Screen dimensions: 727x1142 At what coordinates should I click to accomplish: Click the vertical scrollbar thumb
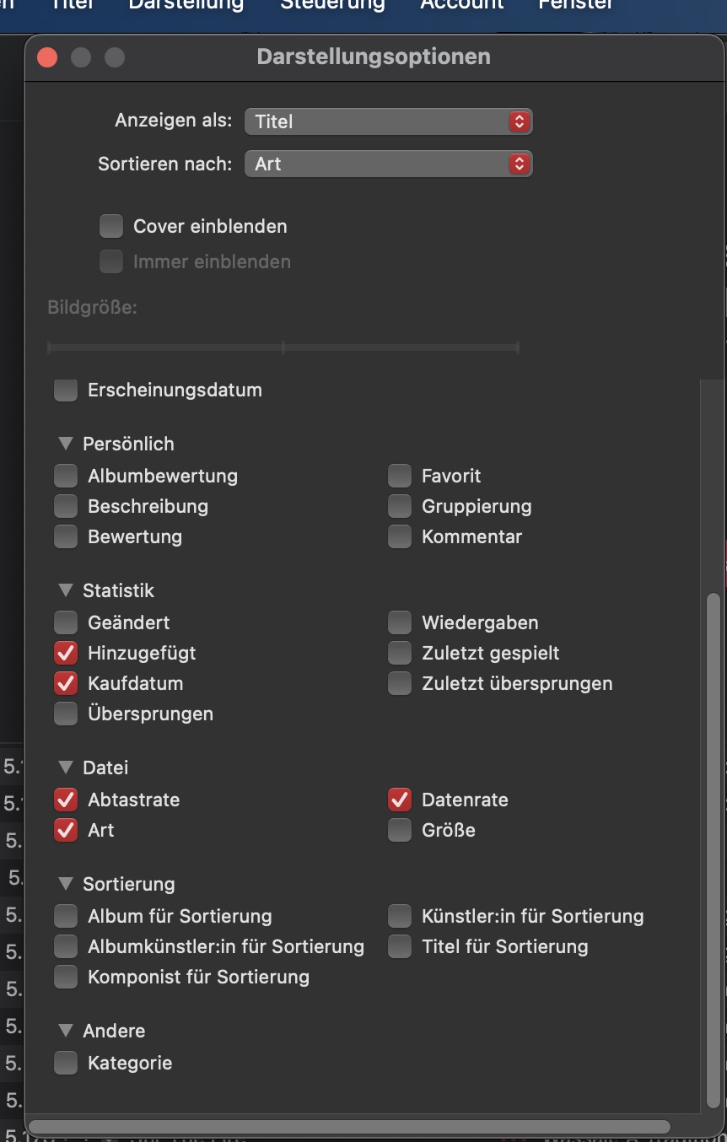[714, 843]
